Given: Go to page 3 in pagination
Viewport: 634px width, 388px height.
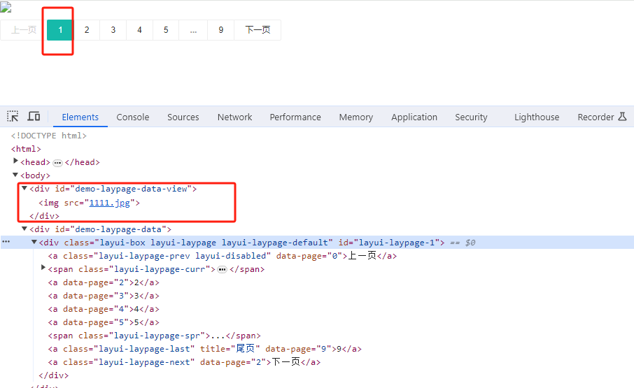Looking at the screenshot, I should pos(113,30).
